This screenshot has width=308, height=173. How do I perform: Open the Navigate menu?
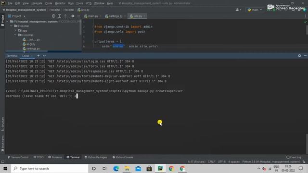point(37,3)
